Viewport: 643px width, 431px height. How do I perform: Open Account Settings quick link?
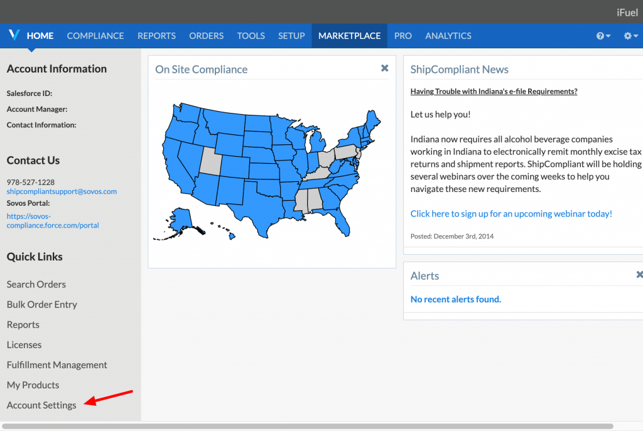pos(41,405)
